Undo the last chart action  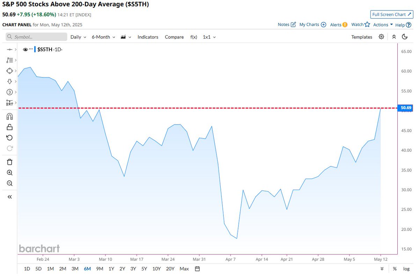9,137
